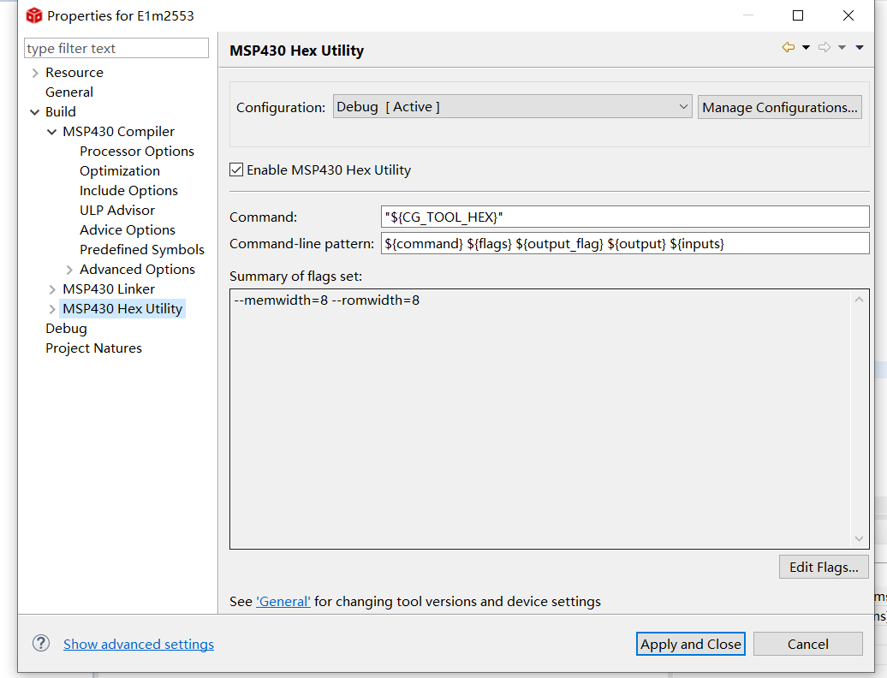
Task: Open Advice Options page
Action: click(x=128, y=229)
